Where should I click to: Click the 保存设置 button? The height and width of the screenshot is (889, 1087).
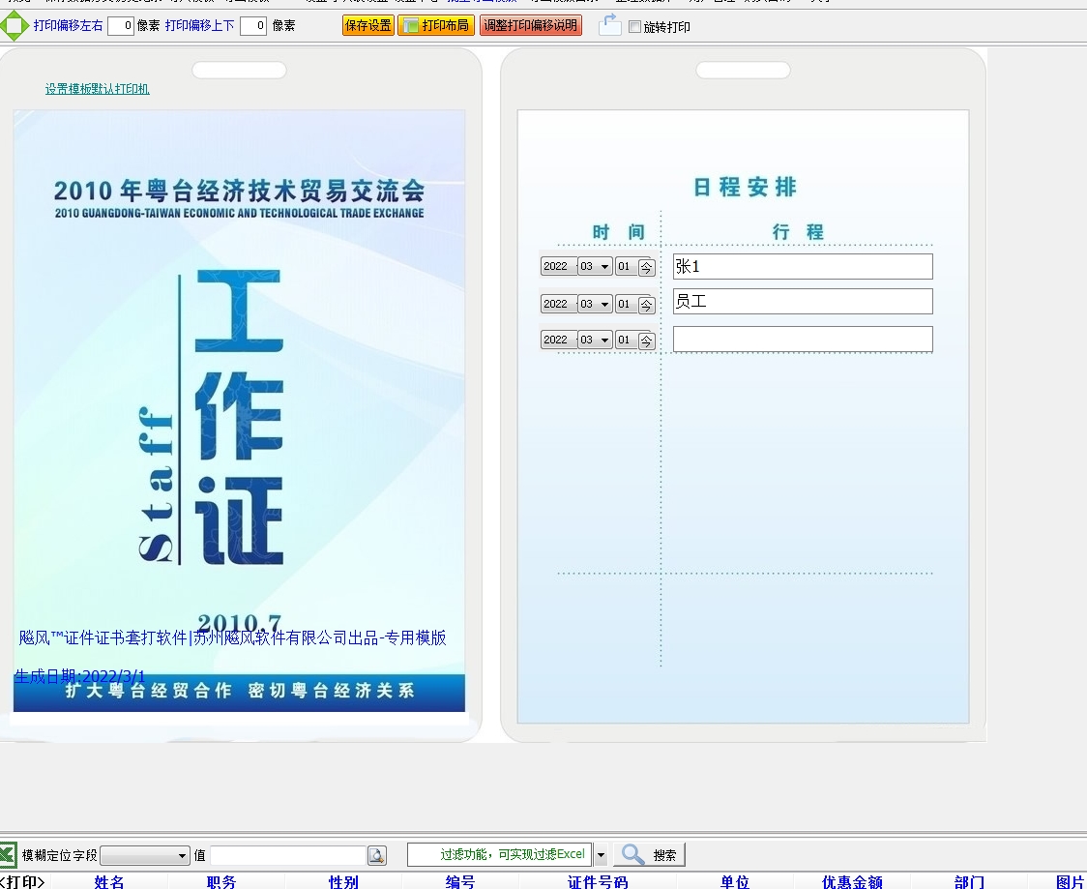click(368, 26)
